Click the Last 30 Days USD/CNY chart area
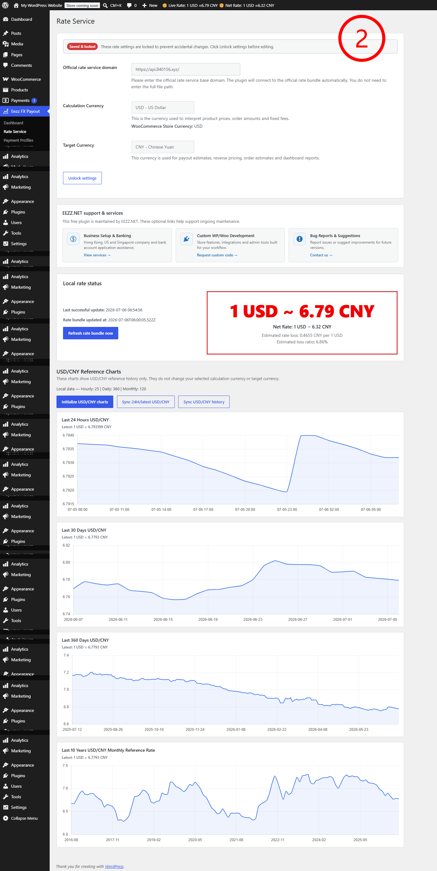This screenshot has width=437, height=871. [236, 580]
